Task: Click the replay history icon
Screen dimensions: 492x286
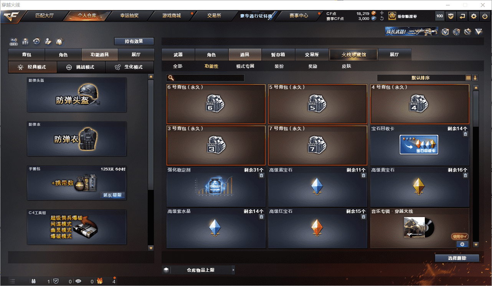Action: (37, 41)
